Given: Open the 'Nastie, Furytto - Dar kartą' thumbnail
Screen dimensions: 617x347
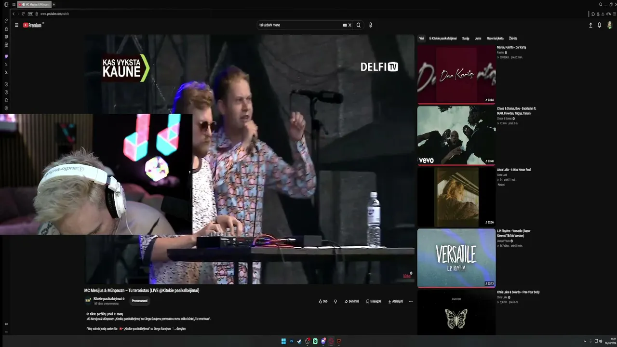Looking at the screenshot, I should [x=456, y=75].
